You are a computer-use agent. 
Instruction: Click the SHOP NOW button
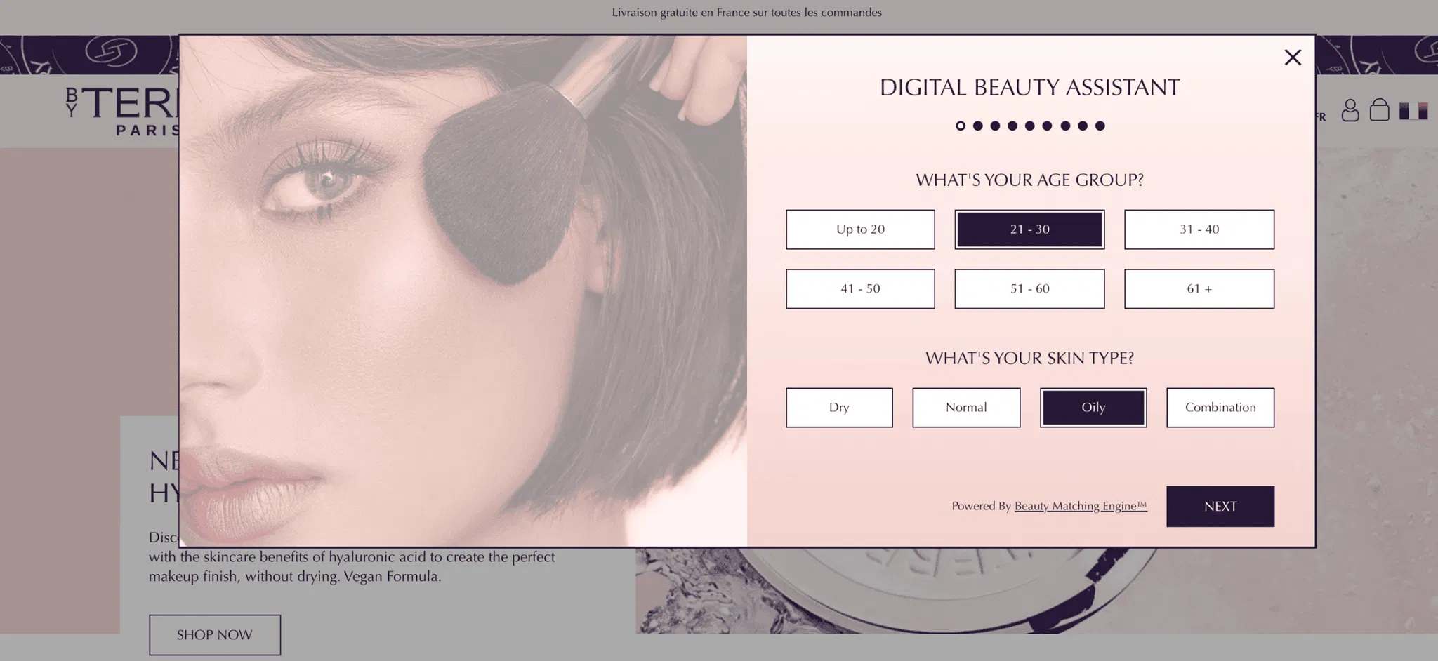214,635
